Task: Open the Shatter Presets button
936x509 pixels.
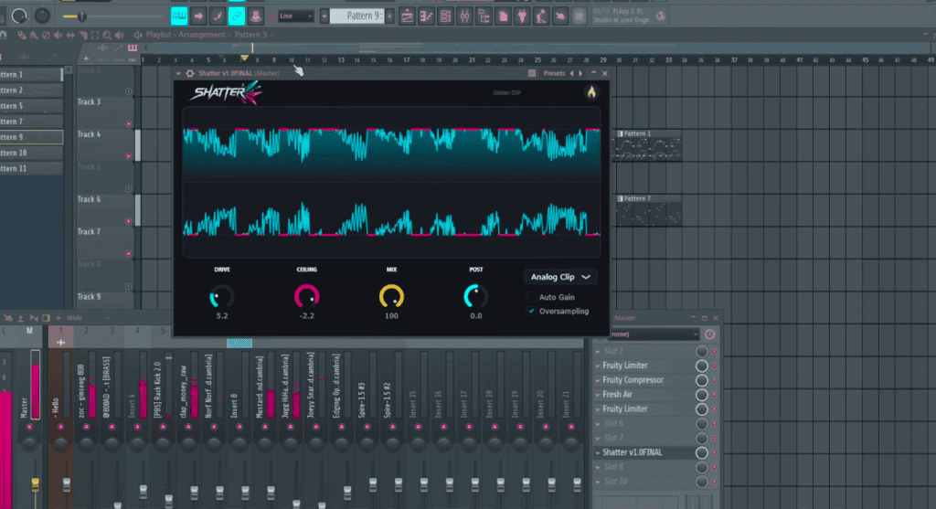Action: click(x=554, y=73)
